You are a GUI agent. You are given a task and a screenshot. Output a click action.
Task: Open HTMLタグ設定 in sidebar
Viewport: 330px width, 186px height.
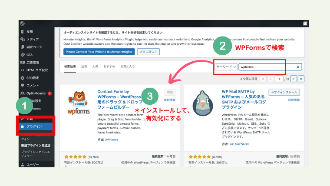(37, 70)
